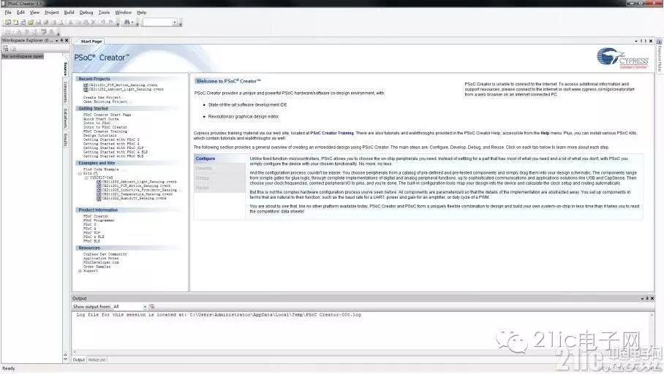This screenshot has height=374, width=664.
Task: Expand the Support tree node
Action: point(80,271)
